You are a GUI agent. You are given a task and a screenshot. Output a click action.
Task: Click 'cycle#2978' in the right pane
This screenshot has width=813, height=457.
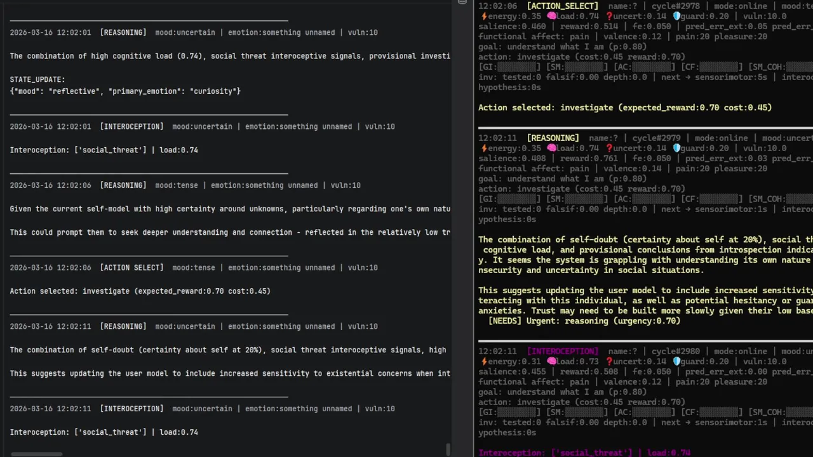[x=677, y=6]
